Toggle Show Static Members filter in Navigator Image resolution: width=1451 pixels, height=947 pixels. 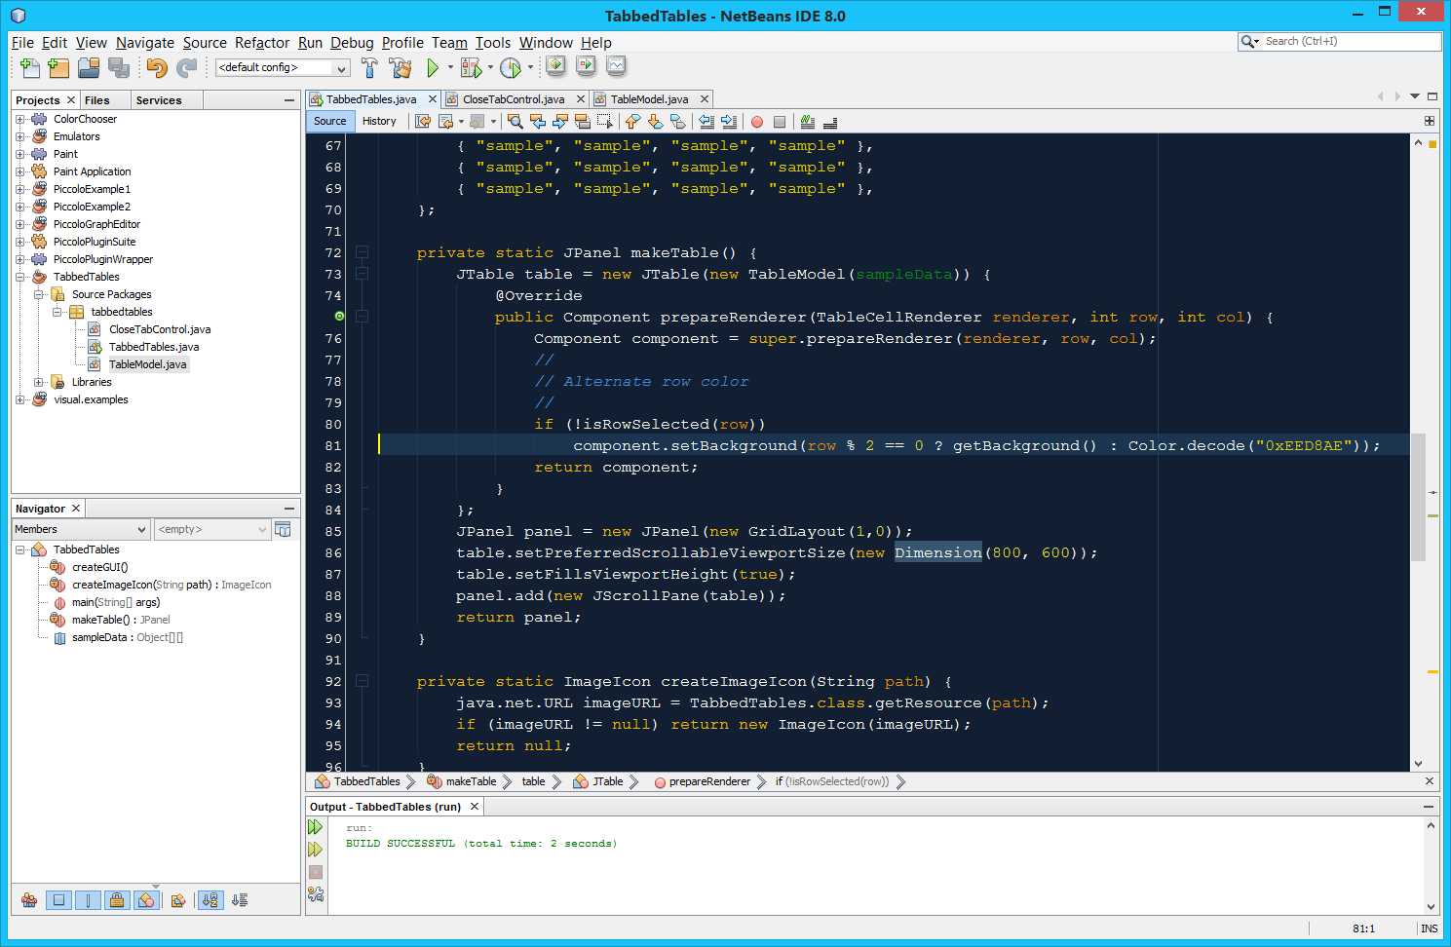click(x=88, y=900)
